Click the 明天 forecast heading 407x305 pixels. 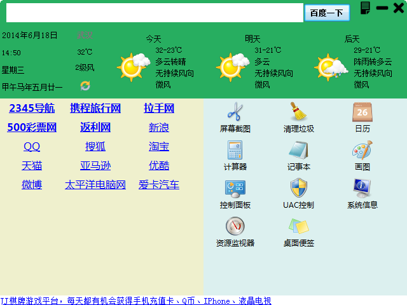click(252, 39)
